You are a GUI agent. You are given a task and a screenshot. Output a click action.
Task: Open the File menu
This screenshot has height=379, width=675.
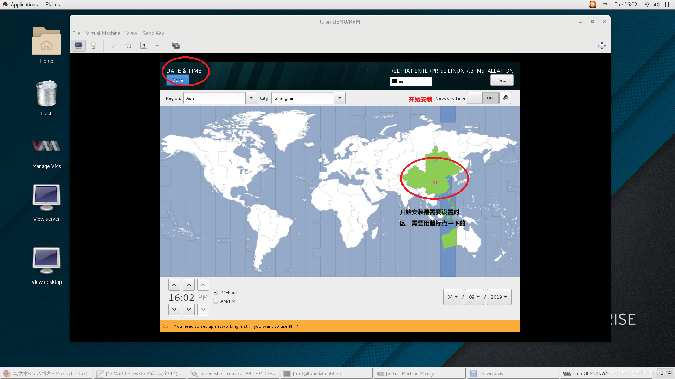pos(76,33)
